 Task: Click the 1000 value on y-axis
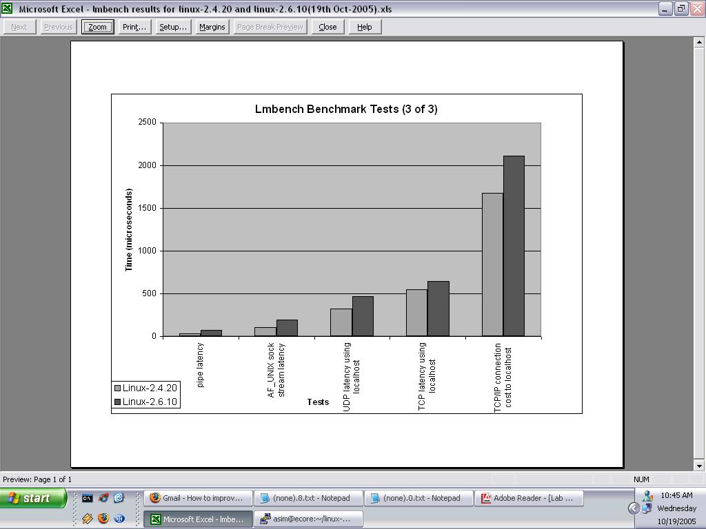[148, 251]
